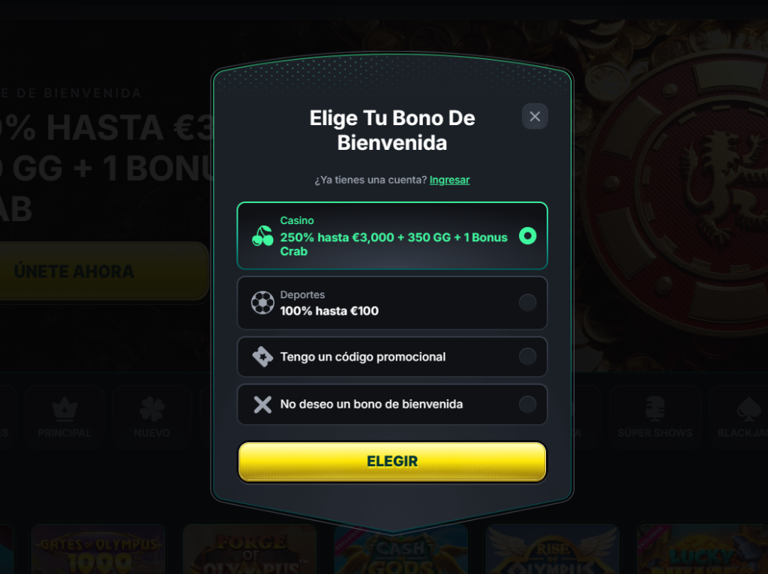Select the Casino bonus radio button
The height and width of the screenshot is (574, 768).
pos(527,236)
